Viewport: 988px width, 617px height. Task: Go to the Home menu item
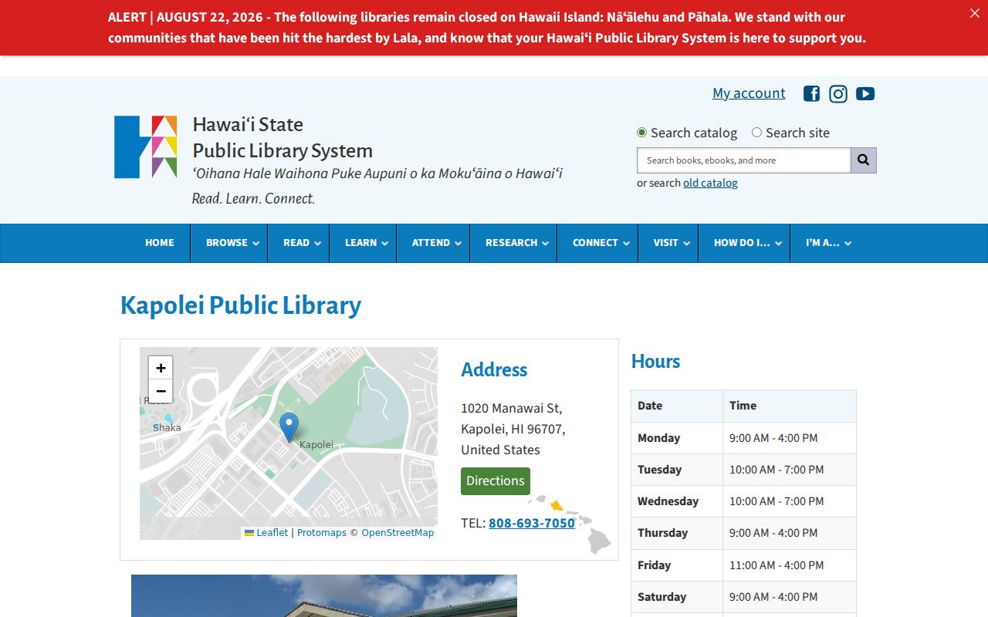point(160,243)
